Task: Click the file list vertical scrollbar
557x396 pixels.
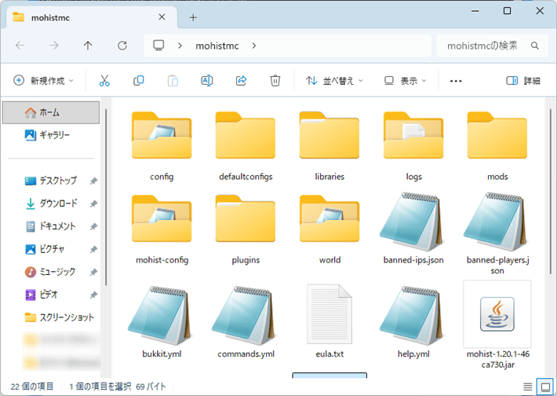Action: [551, 192]
